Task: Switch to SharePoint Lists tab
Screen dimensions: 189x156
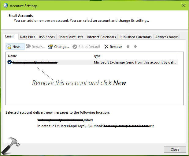Action: coord(71,37)
